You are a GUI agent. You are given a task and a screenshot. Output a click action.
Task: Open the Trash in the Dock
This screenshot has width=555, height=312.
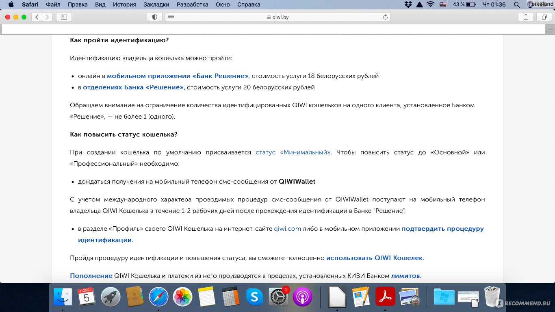[x=492, y=296]
